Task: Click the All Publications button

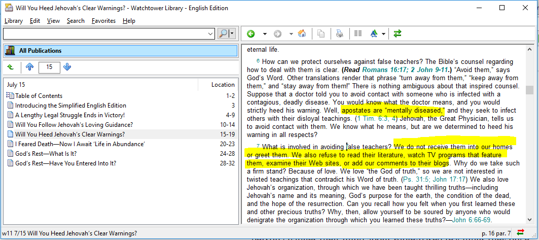Action: [120, 51]
